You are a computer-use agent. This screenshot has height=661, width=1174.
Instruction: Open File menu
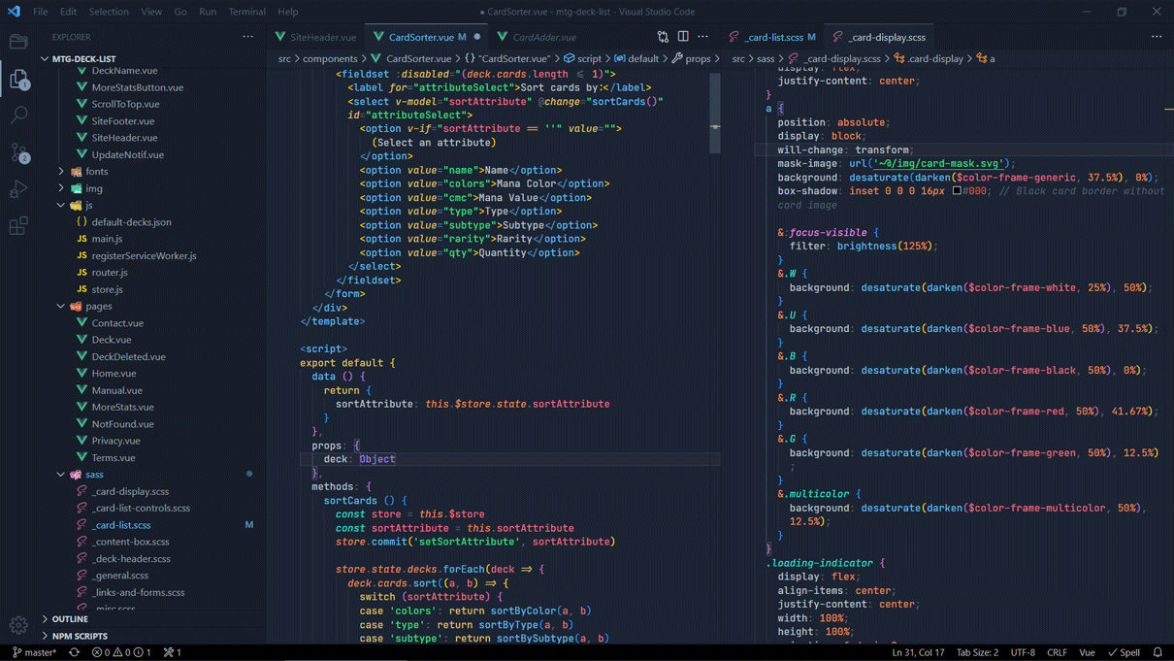click(x=40, y=12)
